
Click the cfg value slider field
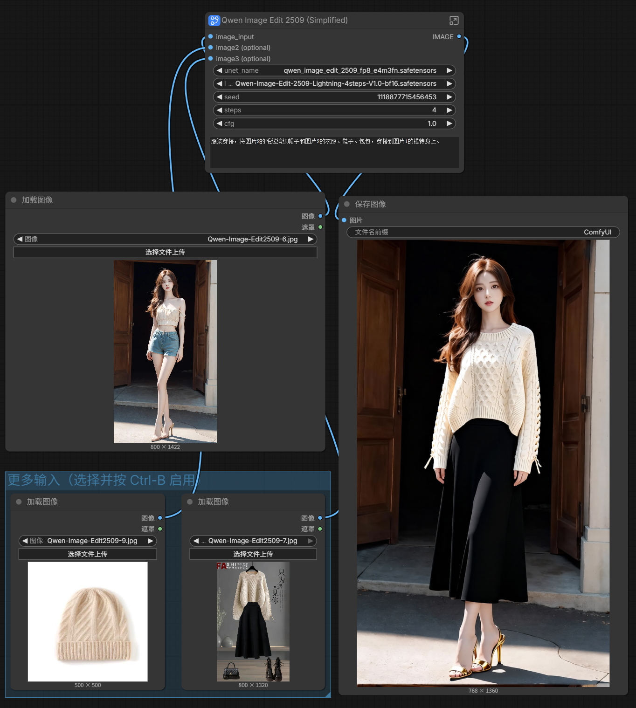point(334,124)
